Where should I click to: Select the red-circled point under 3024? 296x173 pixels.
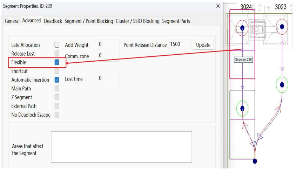click(x=242, y=28)
